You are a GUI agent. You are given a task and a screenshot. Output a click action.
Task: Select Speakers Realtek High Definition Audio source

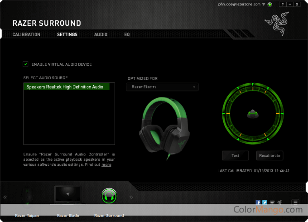[67, 87]
